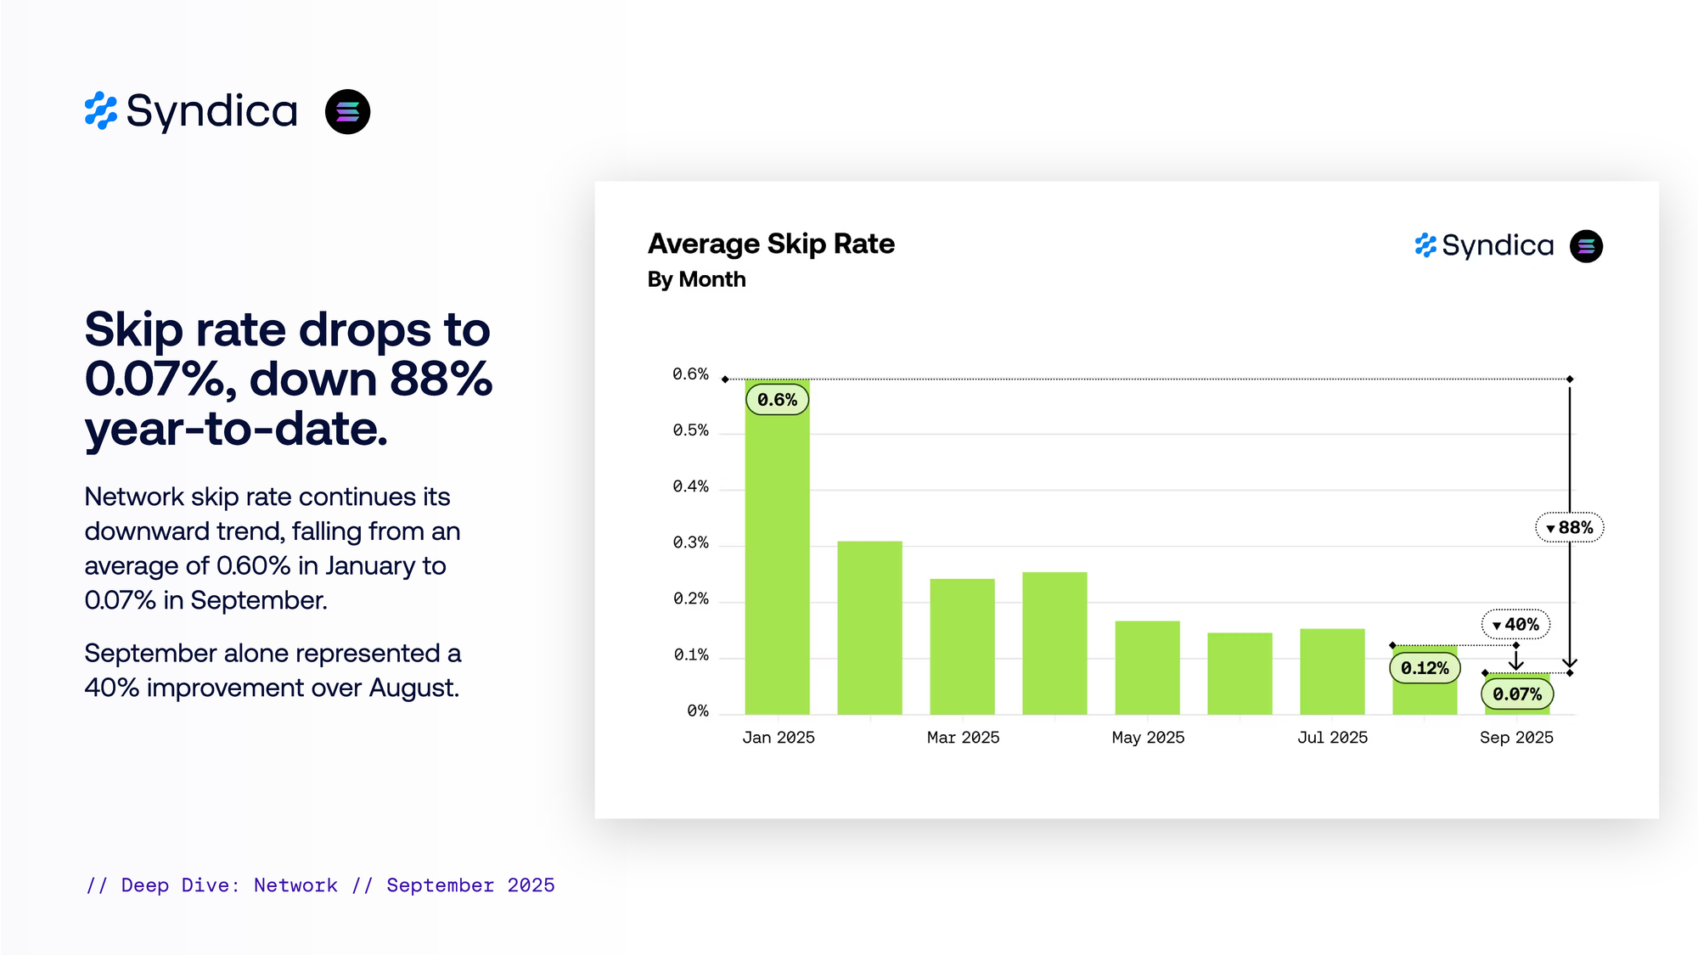Click the 0.3% y-axis tick label

tap(690, 542)
